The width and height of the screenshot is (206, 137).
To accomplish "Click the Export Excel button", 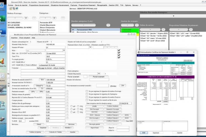I will tap(94, 128).
